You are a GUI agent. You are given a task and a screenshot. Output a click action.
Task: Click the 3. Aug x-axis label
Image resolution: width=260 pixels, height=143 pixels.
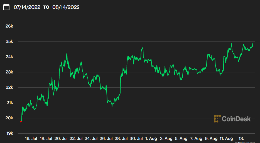(x=166, y=139)
